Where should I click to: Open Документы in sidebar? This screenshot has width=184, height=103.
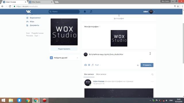pyautogui.click(x=34, y=25)
